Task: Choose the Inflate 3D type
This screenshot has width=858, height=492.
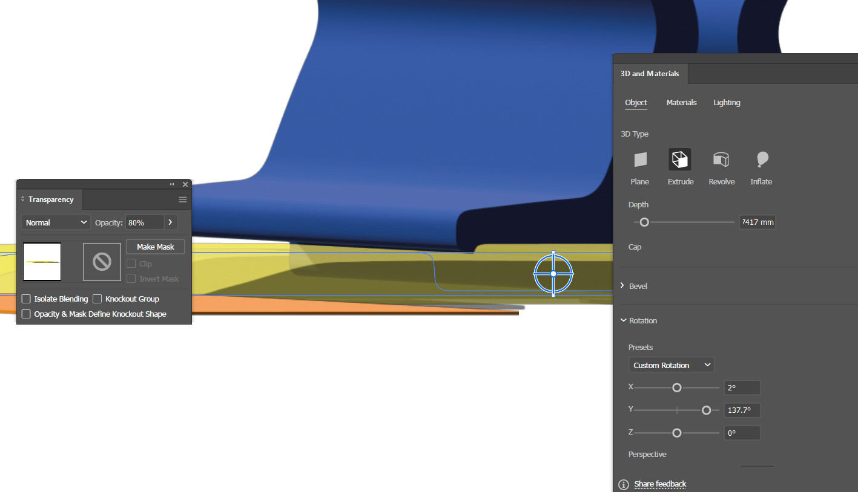Action: 761,159
